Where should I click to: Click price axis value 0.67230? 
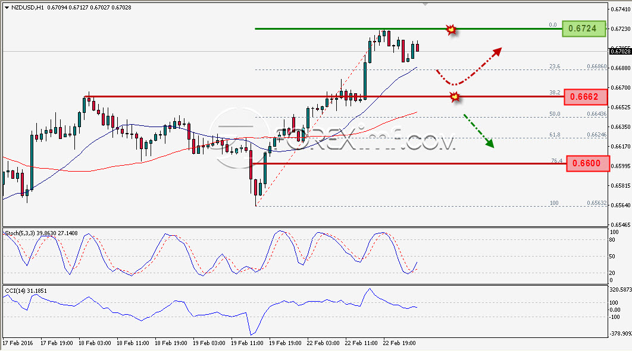pyautogui.click(x=621, y=29)
